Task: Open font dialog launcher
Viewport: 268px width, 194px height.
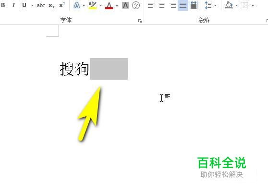Action: 140,21
